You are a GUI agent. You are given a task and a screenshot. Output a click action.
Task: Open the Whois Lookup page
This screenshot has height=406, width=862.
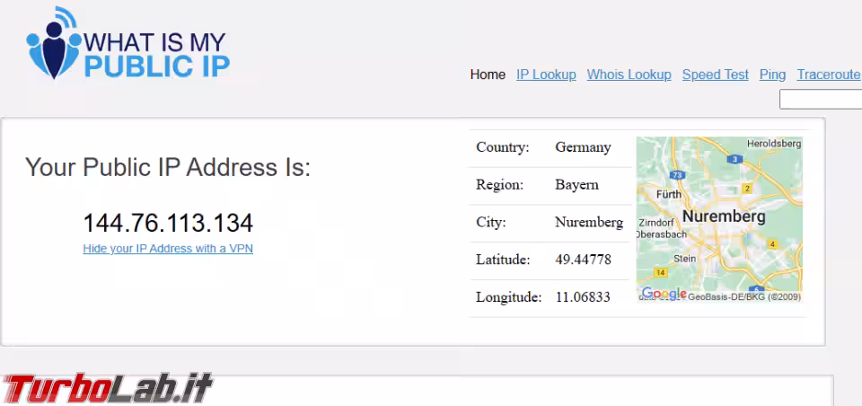(629, 75)
